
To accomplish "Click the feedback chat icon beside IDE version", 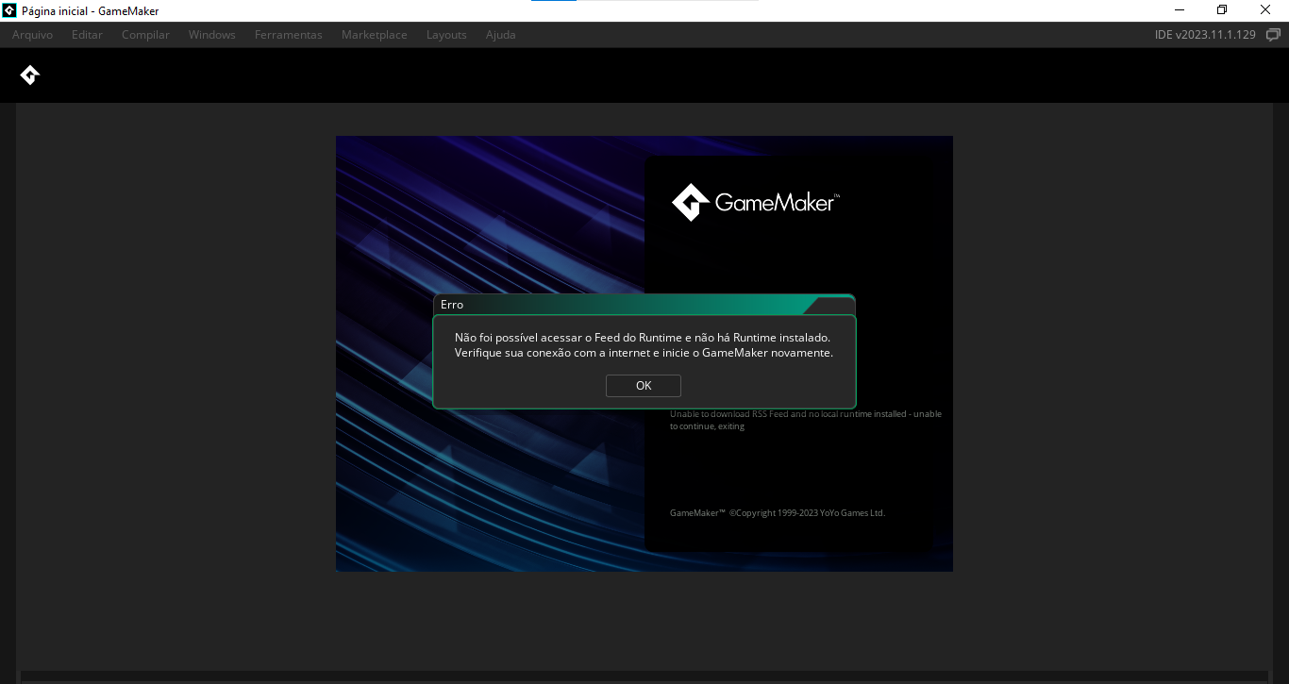I will tap(1273, 35).
